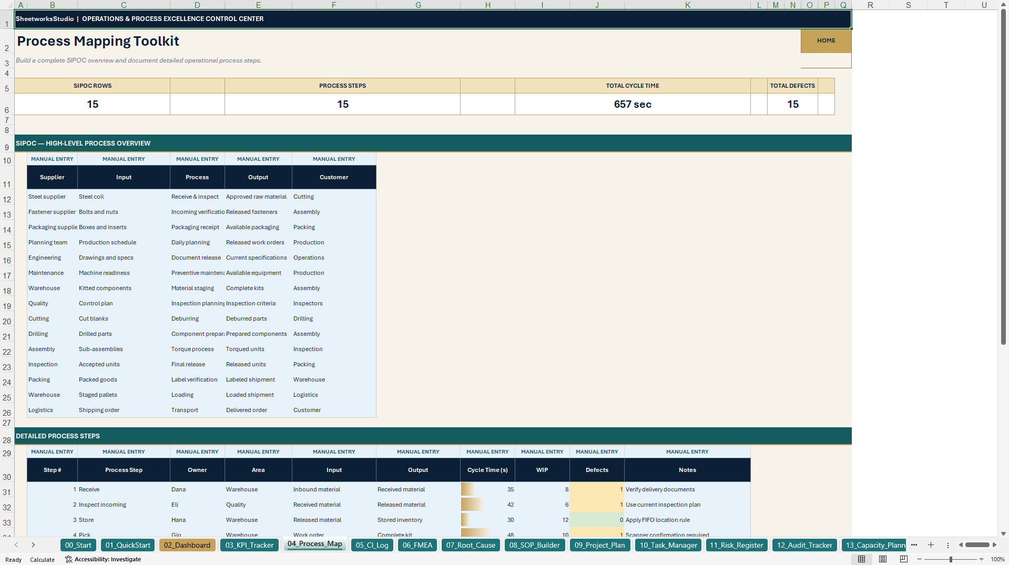Open the 07_Root_Cause sheet tab

coord(471,545)
